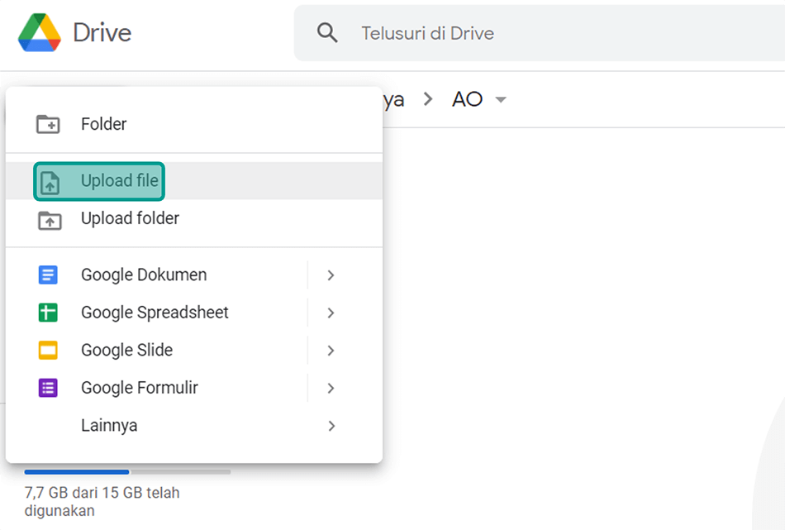Viewport: 785px width, 530px height.
Task: Click the Drive title text
Action: [102, 32]
